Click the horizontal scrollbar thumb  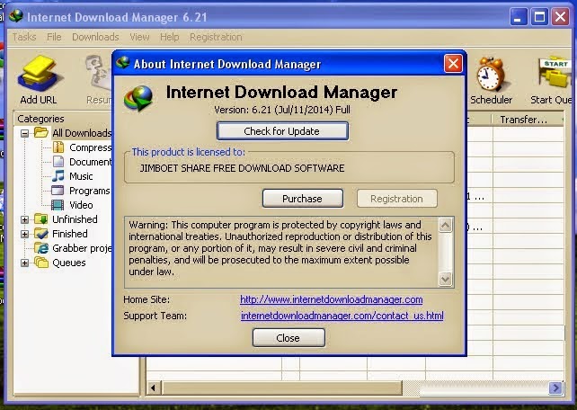[x=282, y=388]
